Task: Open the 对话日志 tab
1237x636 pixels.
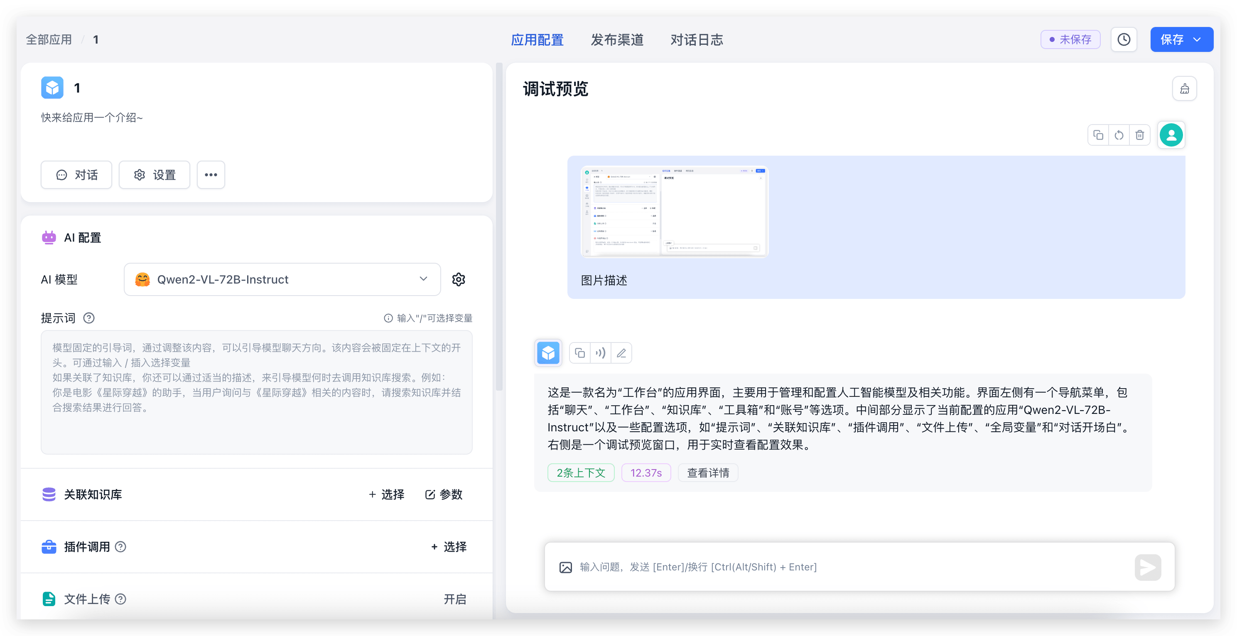Action: (x=697, y=40)
